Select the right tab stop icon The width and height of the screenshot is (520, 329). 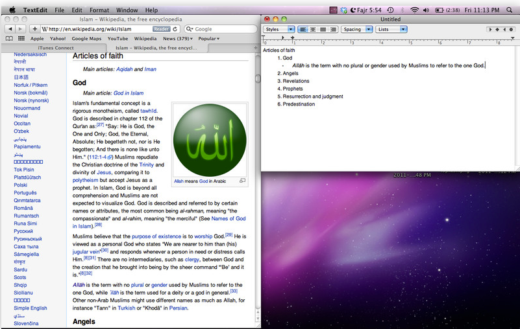(504, 29)
